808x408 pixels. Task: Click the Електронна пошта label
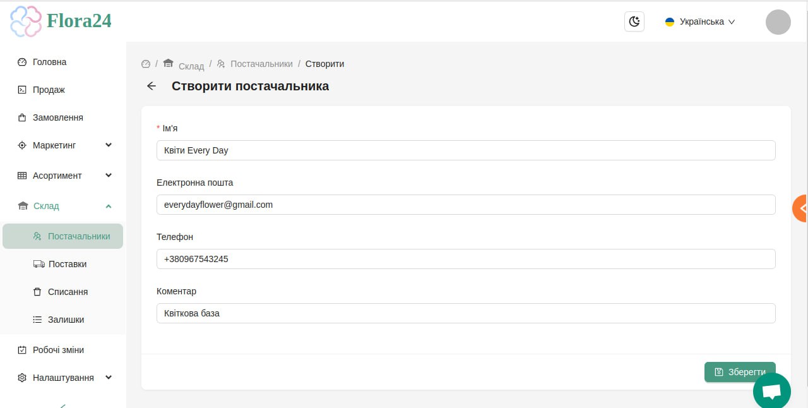(195, 183)
